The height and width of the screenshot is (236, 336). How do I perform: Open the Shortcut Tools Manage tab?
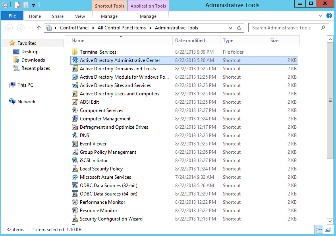pyautogui.click(x=109, y=16)
